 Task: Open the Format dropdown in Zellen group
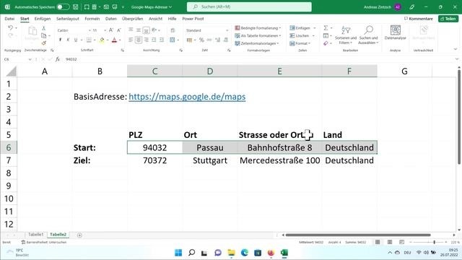point(300,43)
